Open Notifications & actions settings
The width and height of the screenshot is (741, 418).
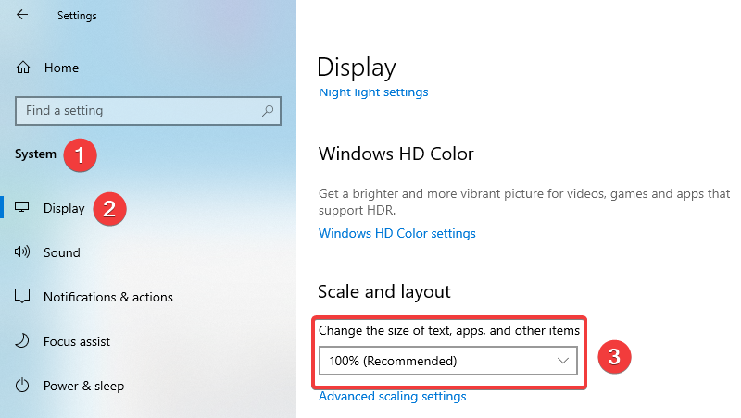(x=108, y=297)
